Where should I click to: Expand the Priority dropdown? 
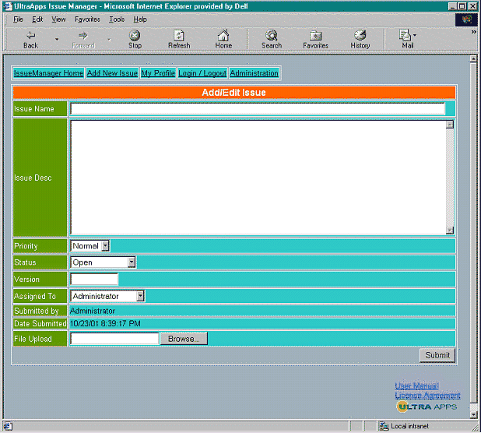click(x=105, y=246)
